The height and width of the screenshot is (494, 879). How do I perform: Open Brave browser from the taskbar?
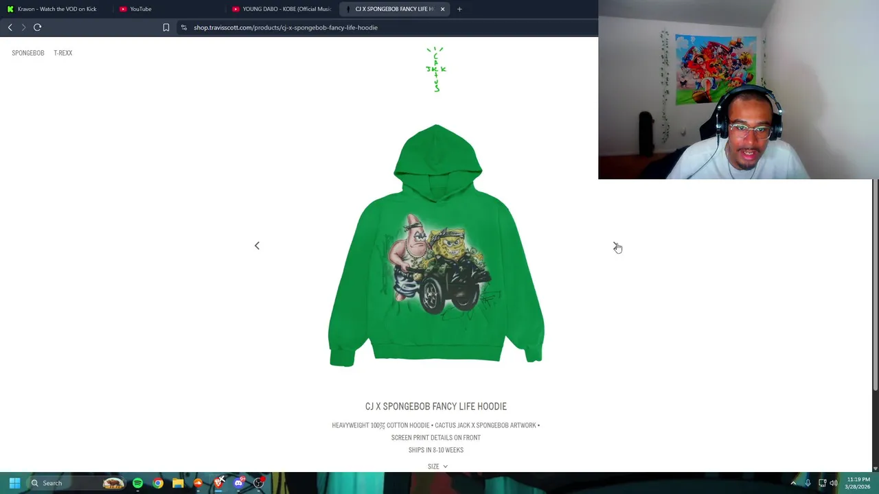(x=218, y=483)
